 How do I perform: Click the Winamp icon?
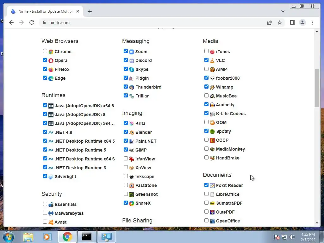[212, 87]
